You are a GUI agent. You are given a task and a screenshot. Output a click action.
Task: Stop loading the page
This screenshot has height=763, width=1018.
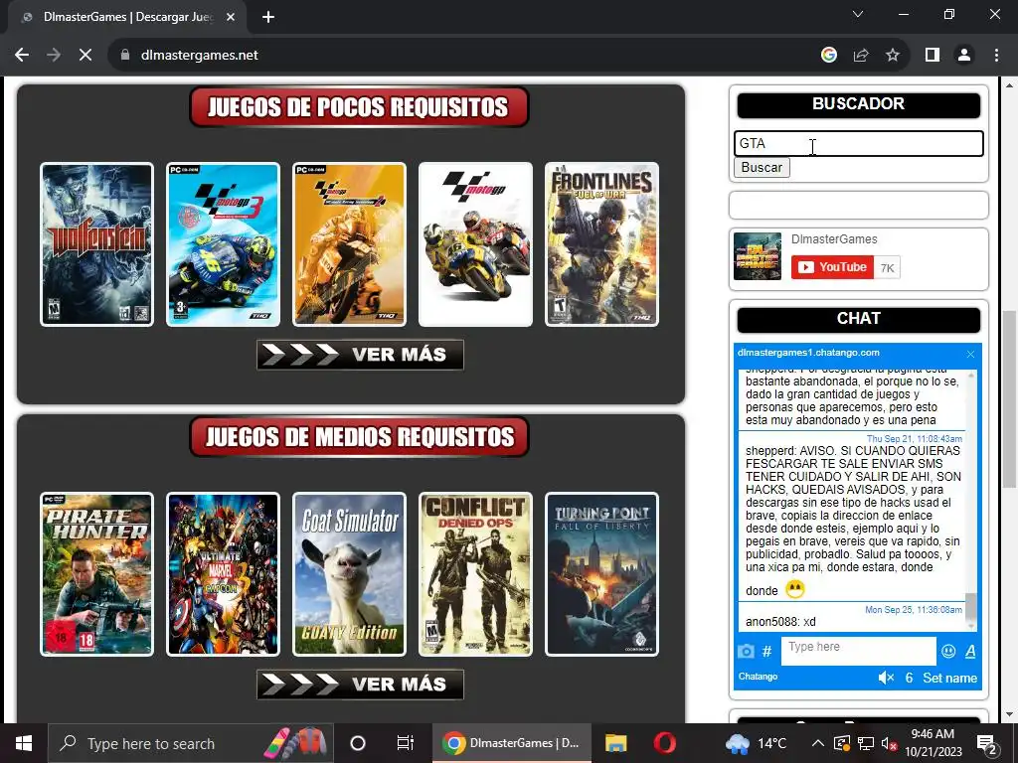(85, 56)
